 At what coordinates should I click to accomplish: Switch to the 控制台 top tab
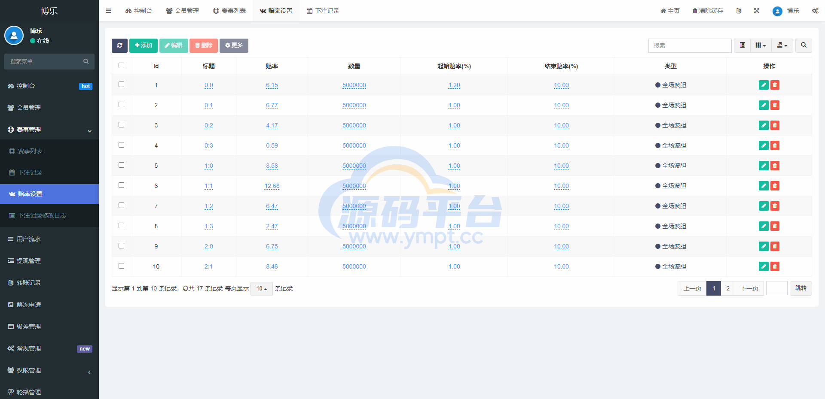pyautogui.click(x=139, y=11)
